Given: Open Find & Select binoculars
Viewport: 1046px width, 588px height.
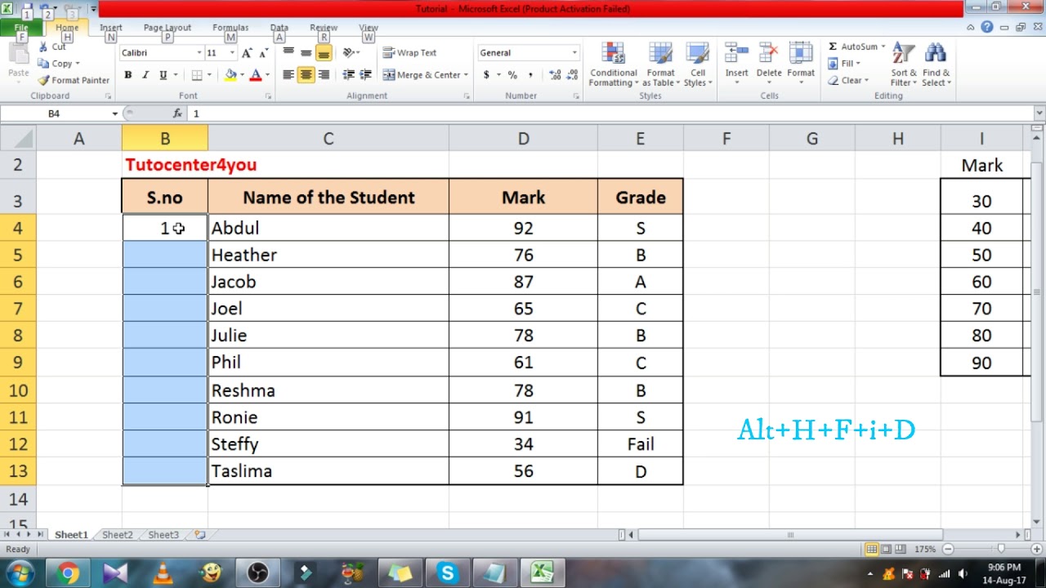Looking at the screenshot, I should [x=935, y=65].
